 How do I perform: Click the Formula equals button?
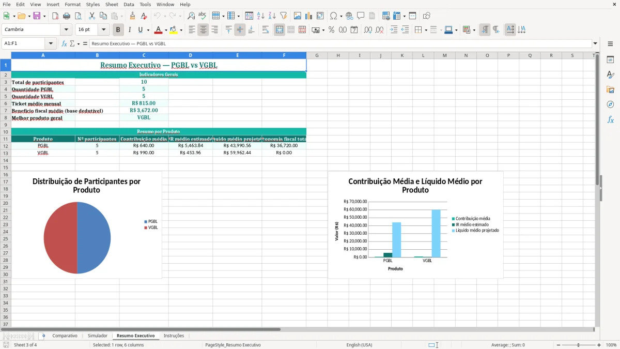coord(85,44)
